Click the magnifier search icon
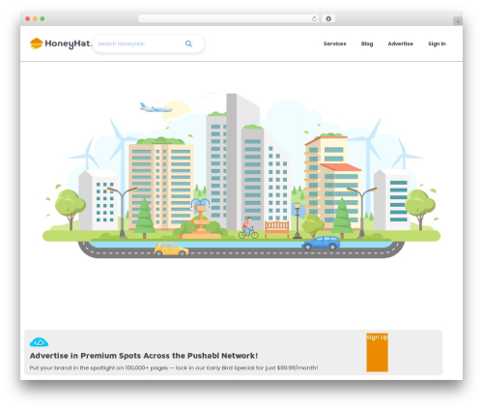This screenshot has height=409, width=483. point(188,44)
